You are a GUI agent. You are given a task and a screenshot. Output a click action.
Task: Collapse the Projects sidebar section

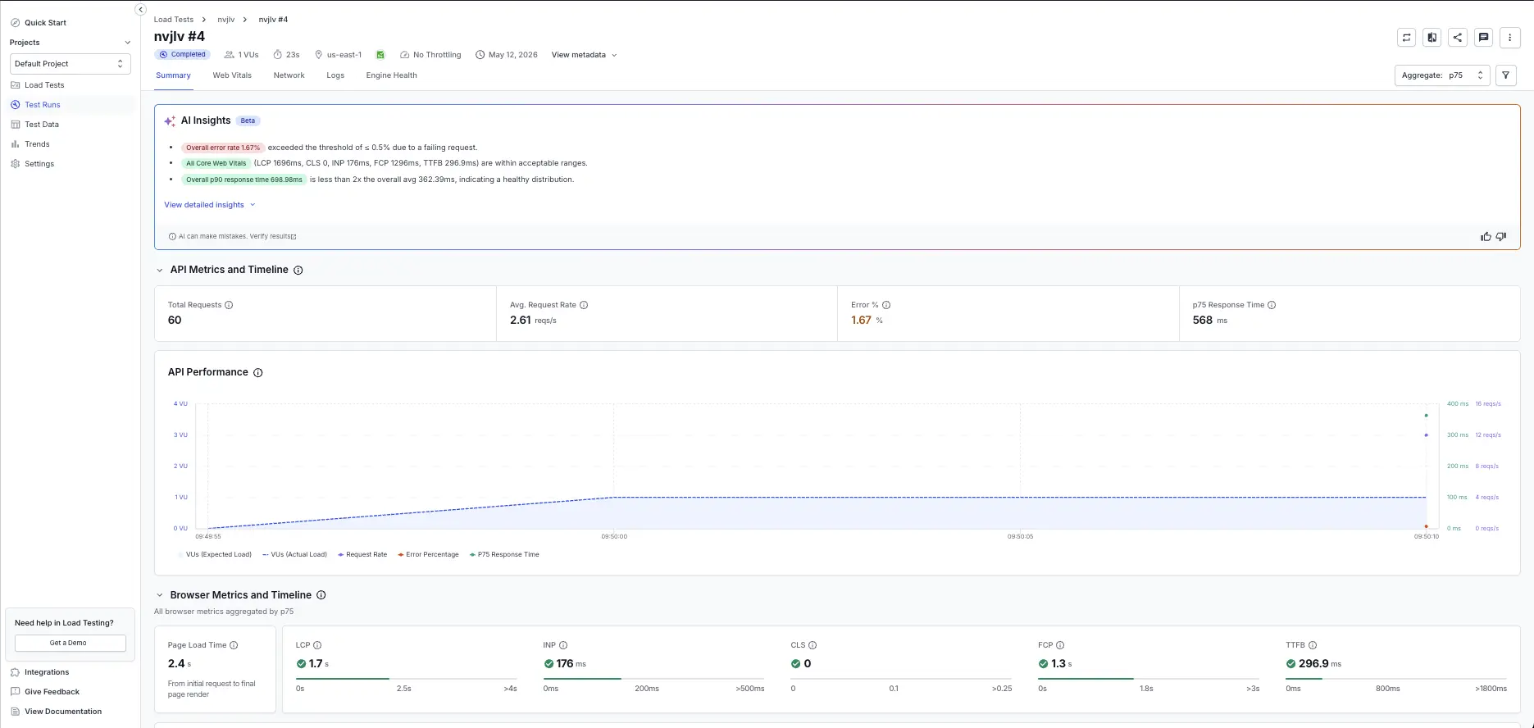point(127,43)
